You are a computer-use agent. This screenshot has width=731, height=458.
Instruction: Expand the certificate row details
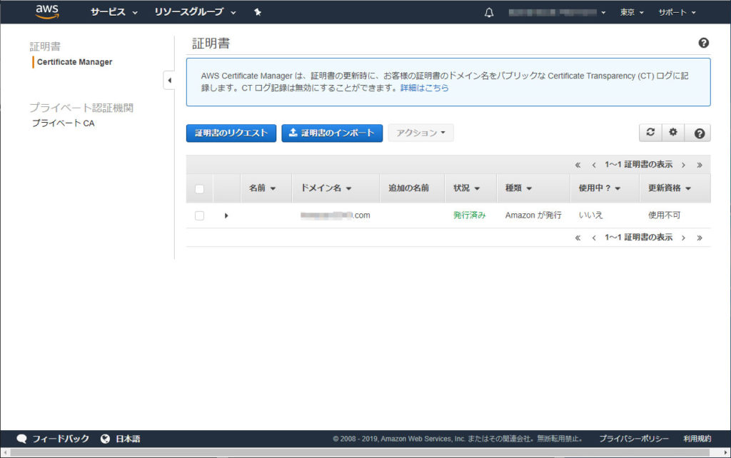[226, 215]
